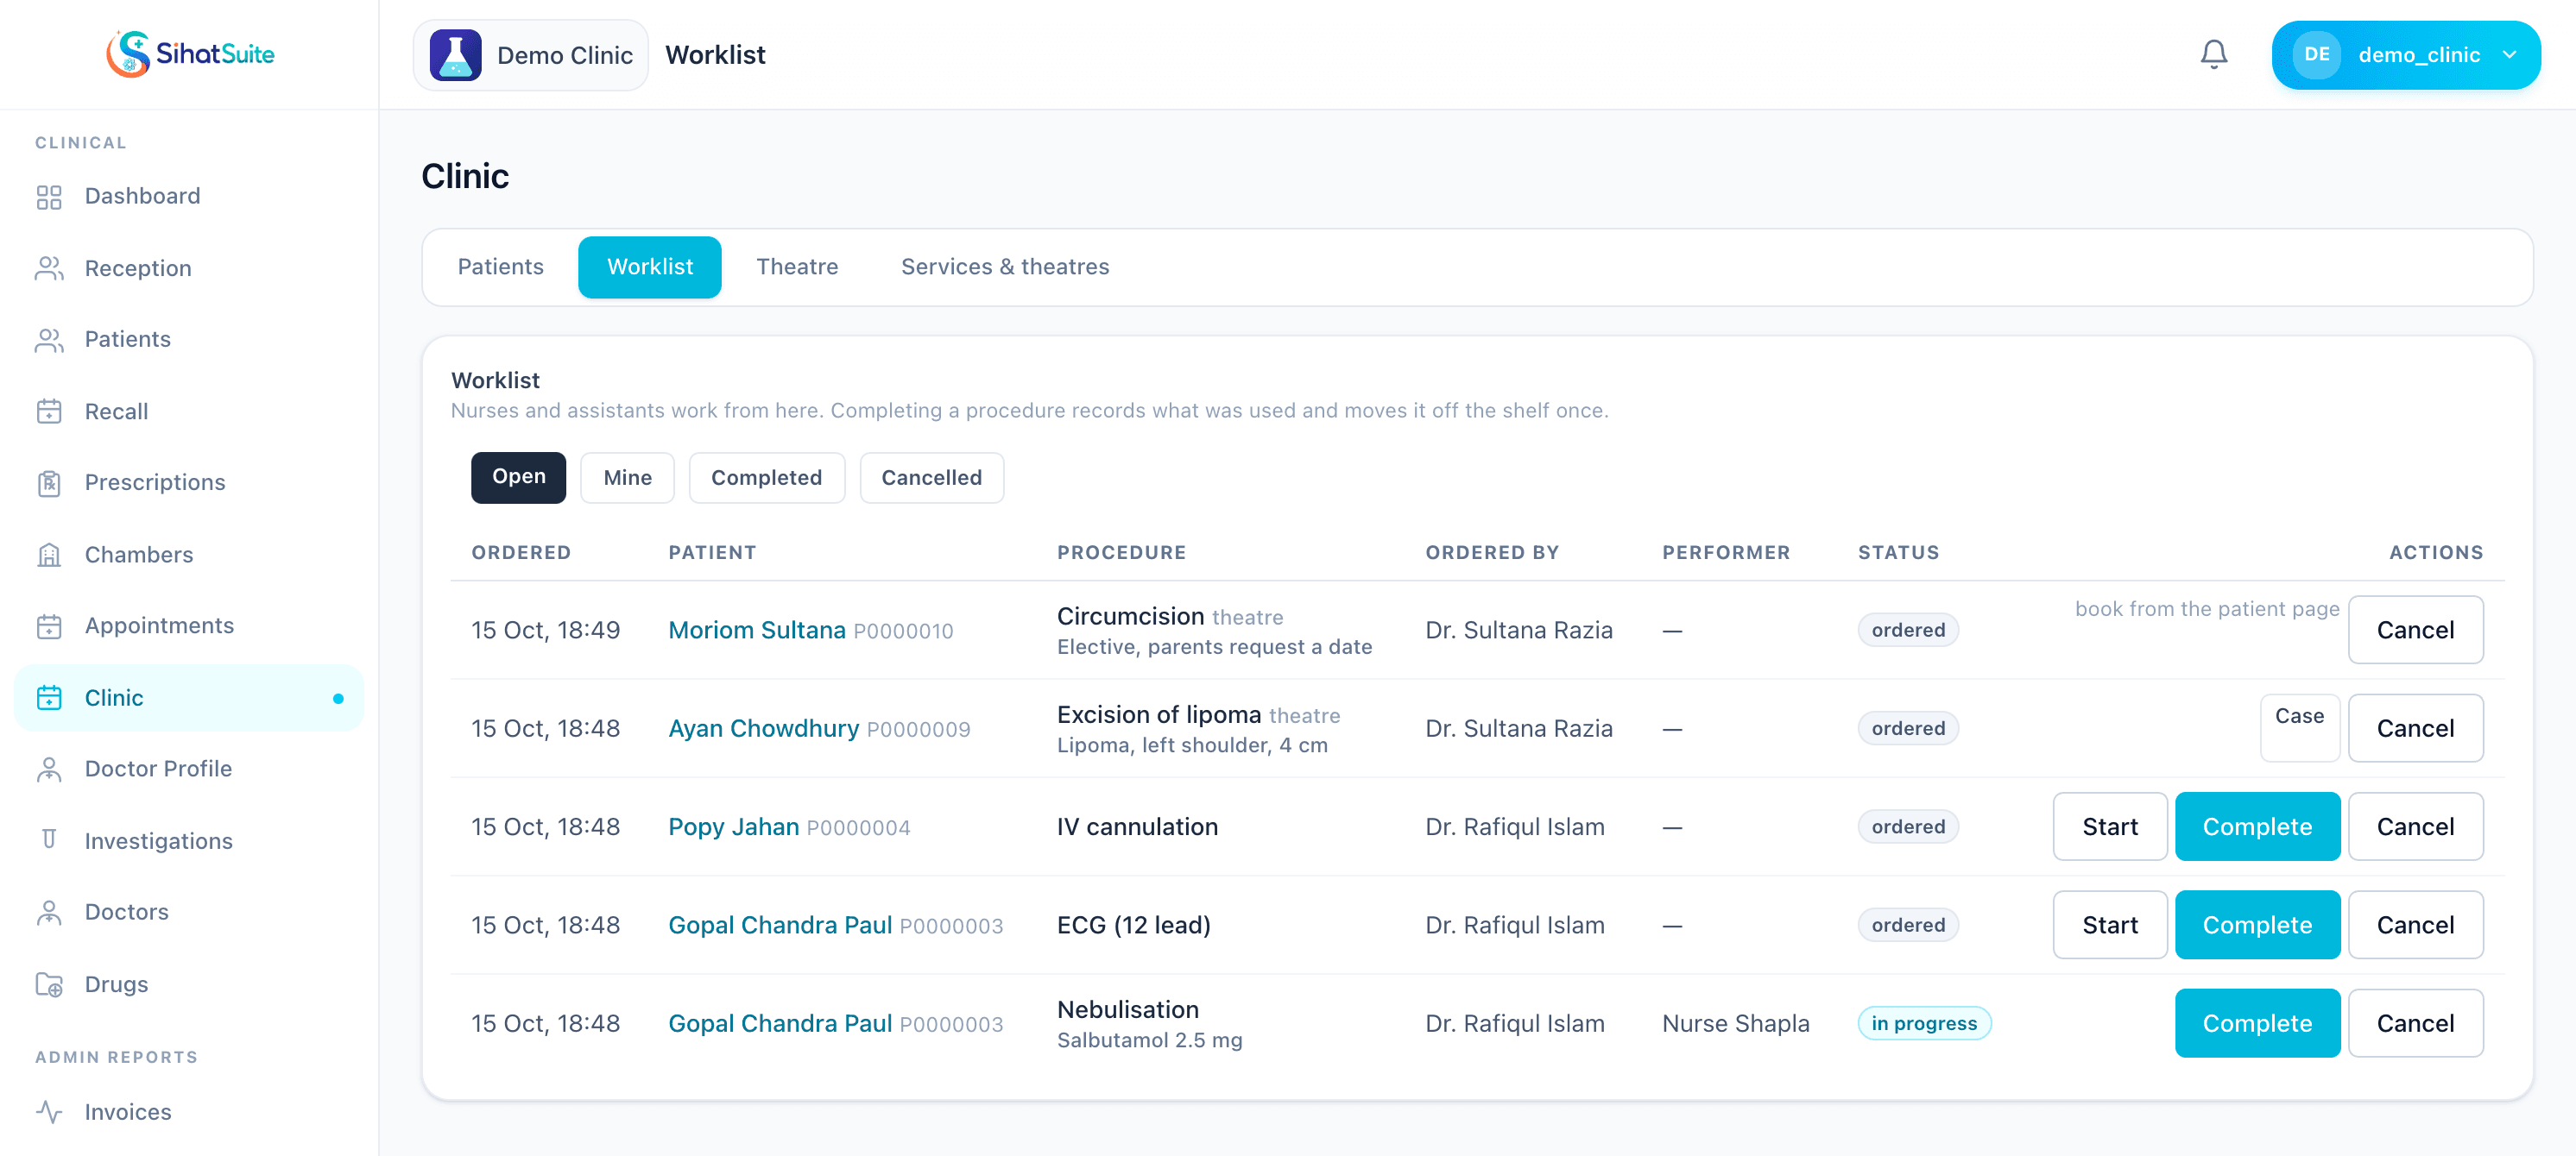Click the SihatSuite logo
The height and width of the screenshot is (1156, 2576).
pos(190,54)
